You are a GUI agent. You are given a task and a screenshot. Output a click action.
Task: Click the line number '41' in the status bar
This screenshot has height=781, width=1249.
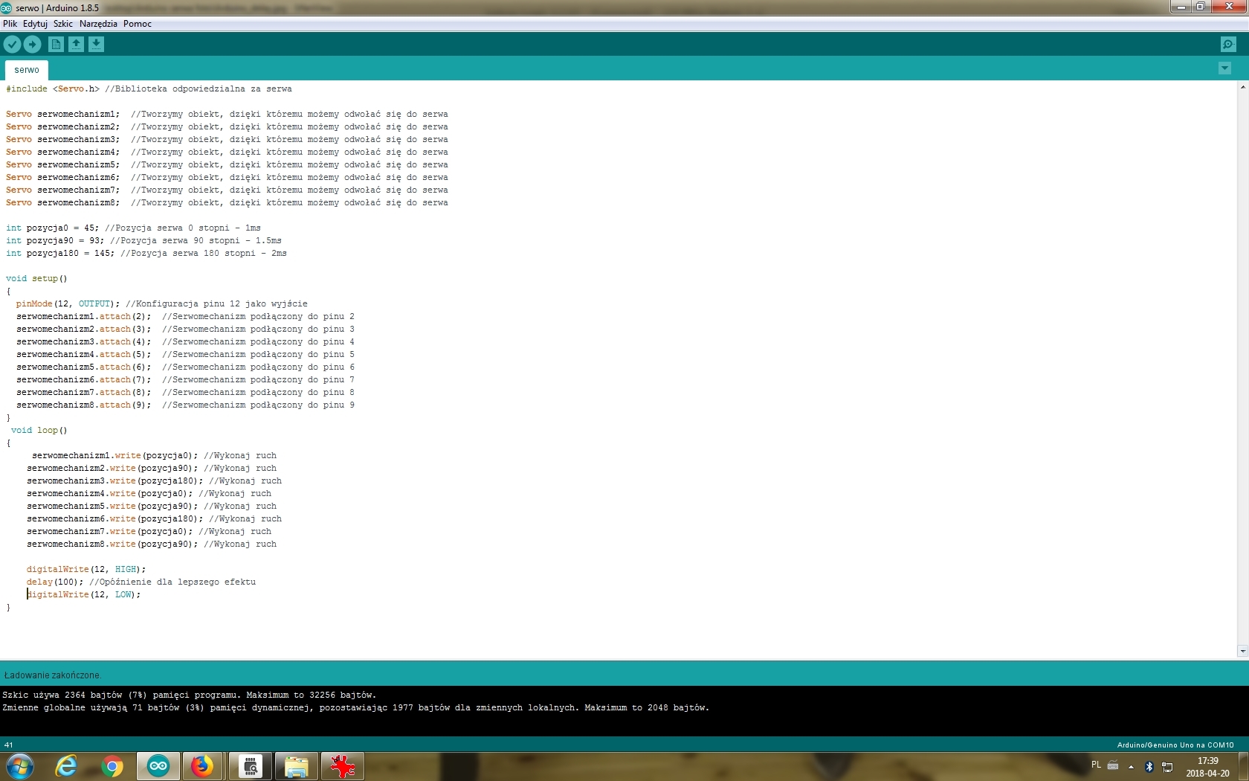[9, 745]
